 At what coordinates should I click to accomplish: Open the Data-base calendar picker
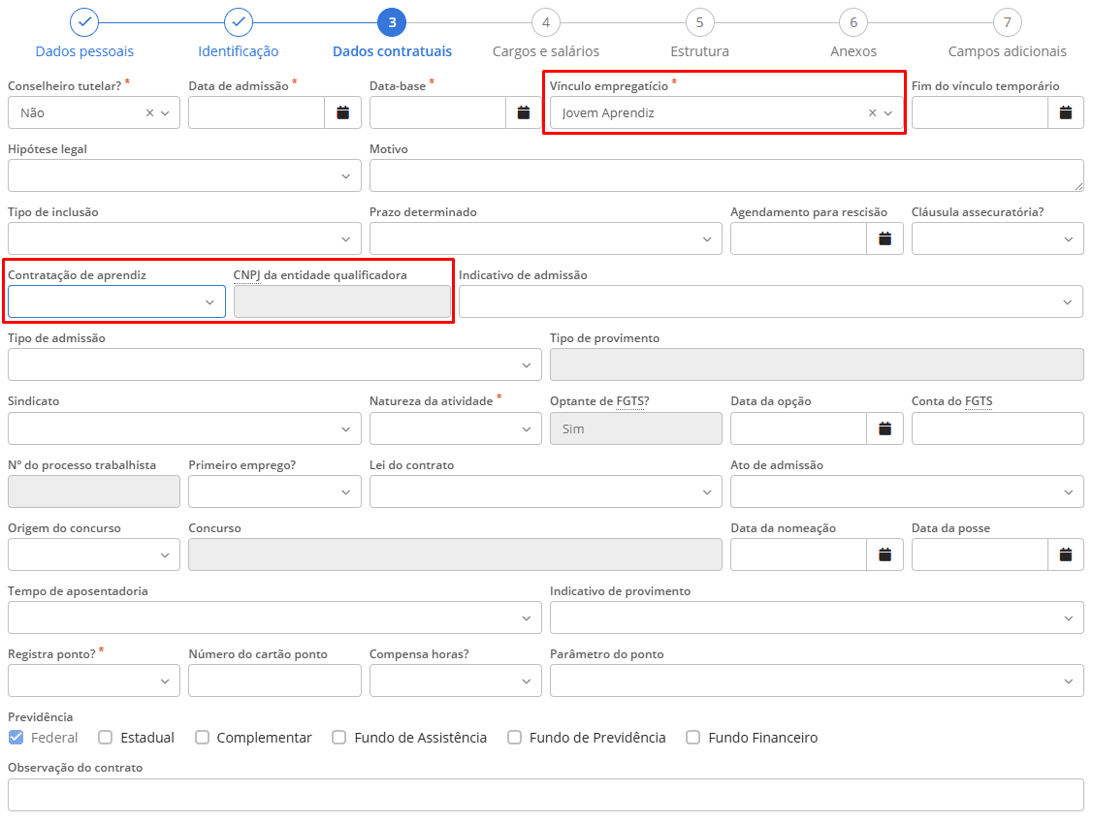524,112
